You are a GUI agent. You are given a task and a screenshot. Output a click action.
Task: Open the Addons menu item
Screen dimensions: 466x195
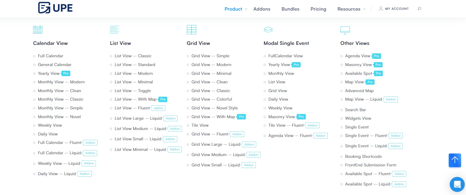tap(262, 9)
